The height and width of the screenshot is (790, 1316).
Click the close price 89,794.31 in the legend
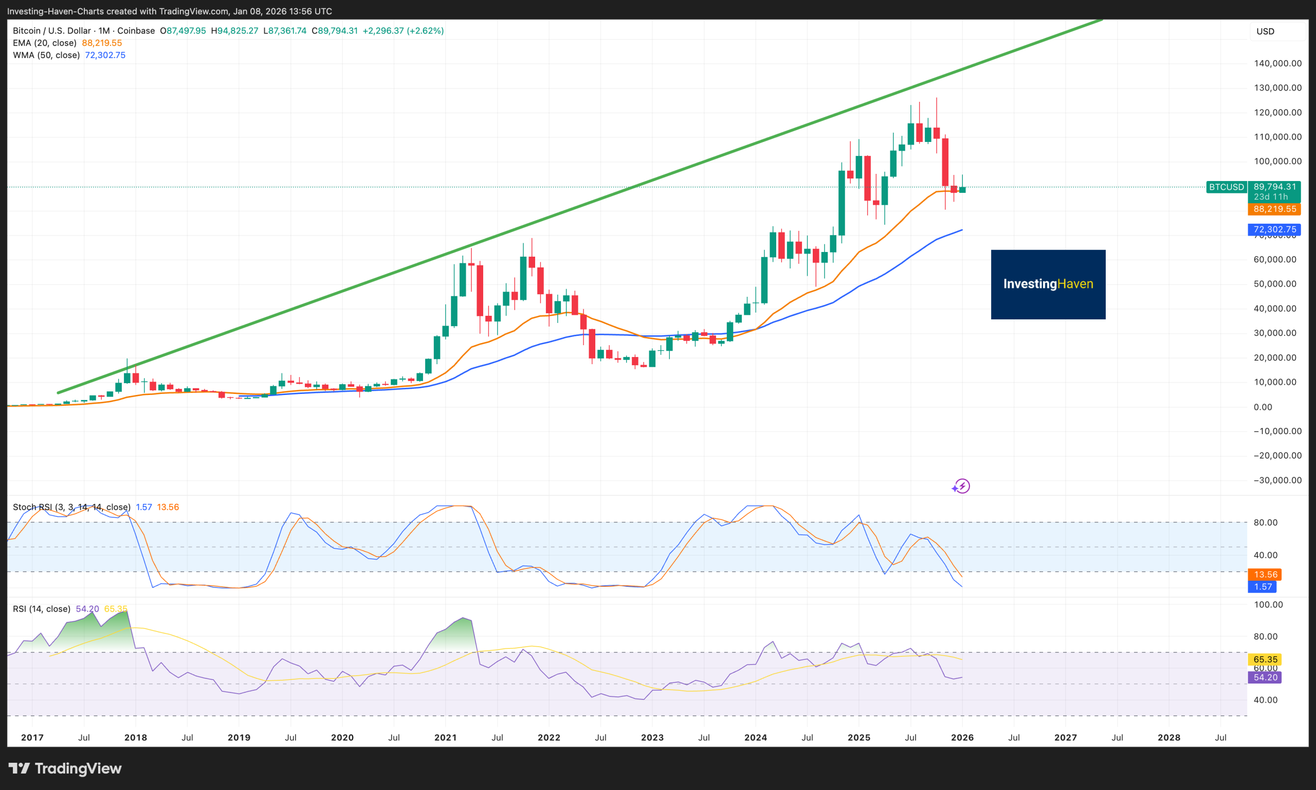coord(336,30)
